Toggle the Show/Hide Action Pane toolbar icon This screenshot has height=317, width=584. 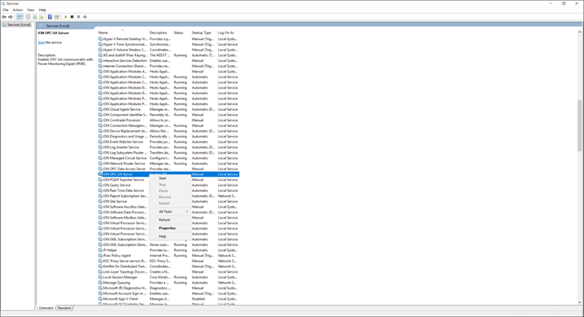pyautogui.click(x=57, y=17)
